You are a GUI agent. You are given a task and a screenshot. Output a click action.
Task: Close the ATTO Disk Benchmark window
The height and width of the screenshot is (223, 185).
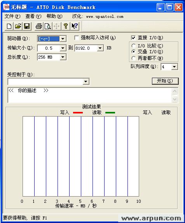click(x=178, y=7)
